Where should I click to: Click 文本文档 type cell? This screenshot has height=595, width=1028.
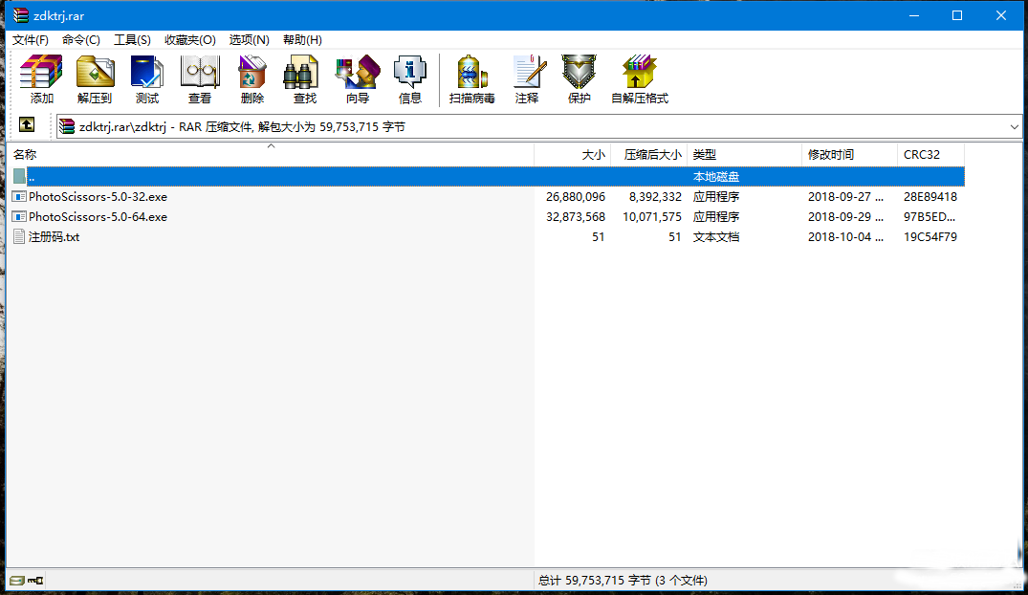click(716, 237)
